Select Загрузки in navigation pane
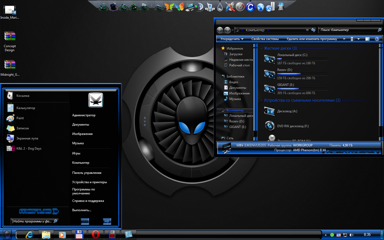The width and height of the screenshot is (384, 240). pos(236,54)
